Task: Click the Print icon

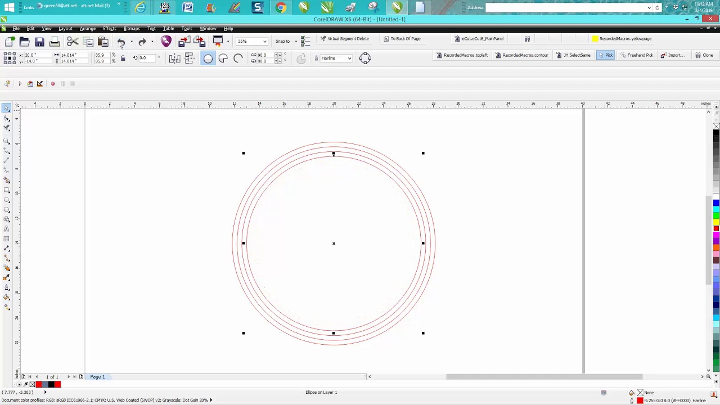Action: click(55, 42)
